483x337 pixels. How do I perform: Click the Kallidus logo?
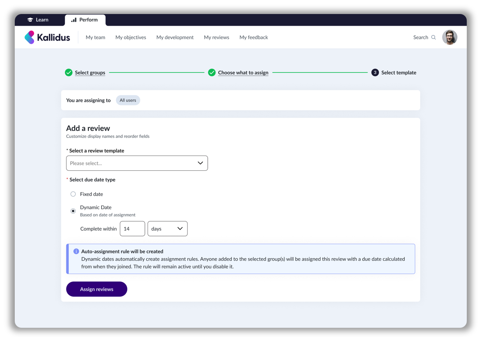click(x=47, y=37)
